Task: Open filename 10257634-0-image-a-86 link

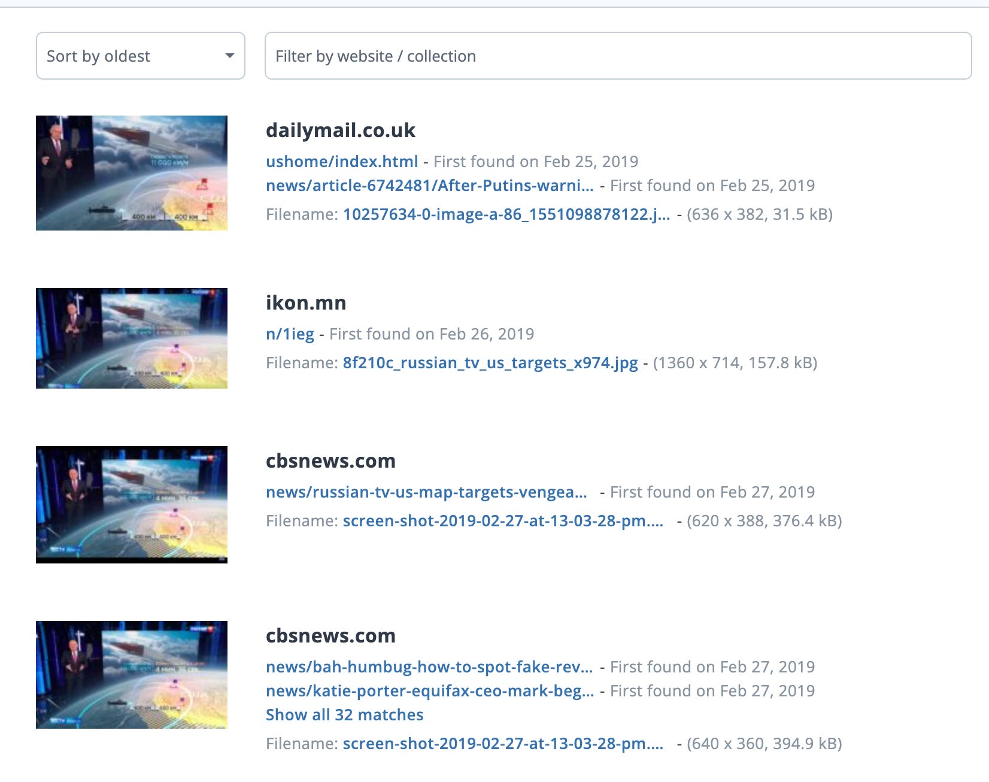Action: pos(506,214)
